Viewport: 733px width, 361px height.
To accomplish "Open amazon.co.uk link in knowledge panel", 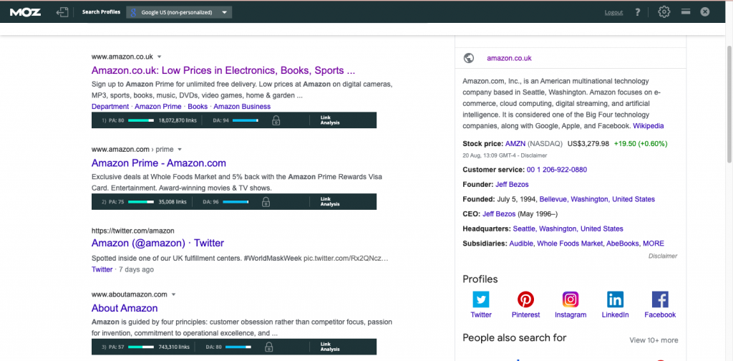I will [x=509, y=59].
